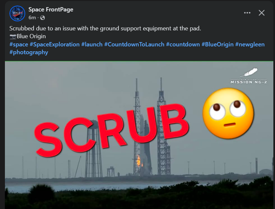Open the #space hashtag

pyautogui.click(x=19, y=44)
